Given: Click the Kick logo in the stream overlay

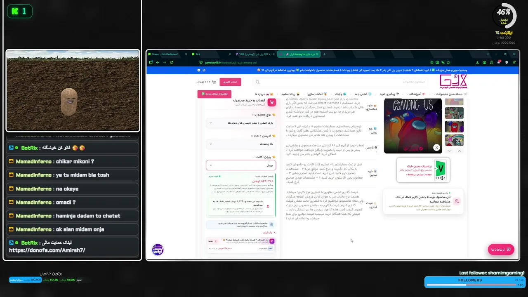Looking at the screenshot, I should point(15,12).
